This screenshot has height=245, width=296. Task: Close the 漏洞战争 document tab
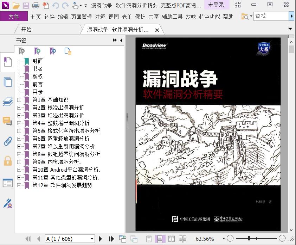click(x=157, y=30)
